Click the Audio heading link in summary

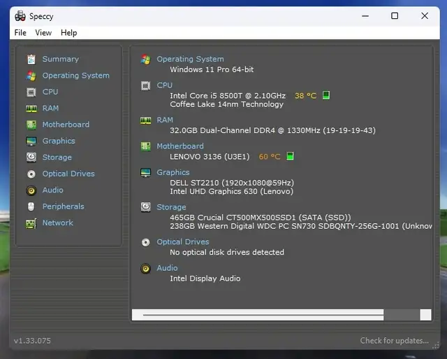(167, 268)
